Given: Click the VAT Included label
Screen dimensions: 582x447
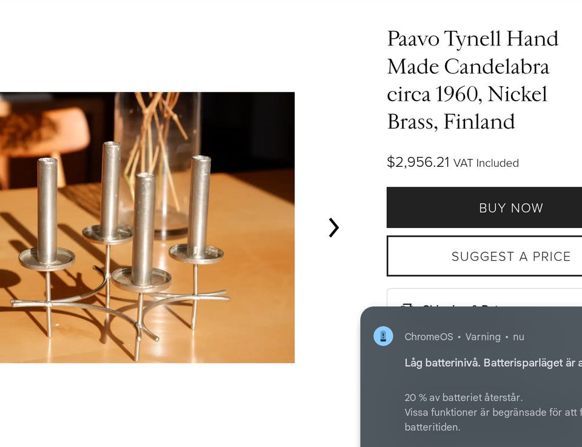Looking at the screenshot, I should point(486,163).
